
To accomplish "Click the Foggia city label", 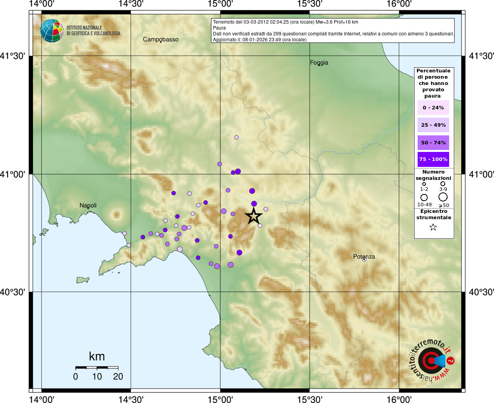I will point(319,63).
